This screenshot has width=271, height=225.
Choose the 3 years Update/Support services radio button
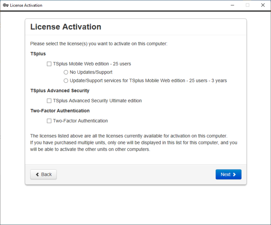tap(66, 81)
